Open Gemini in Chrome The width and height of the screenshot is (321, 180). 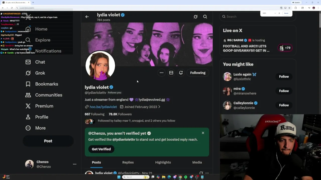(x=296, y=2)
